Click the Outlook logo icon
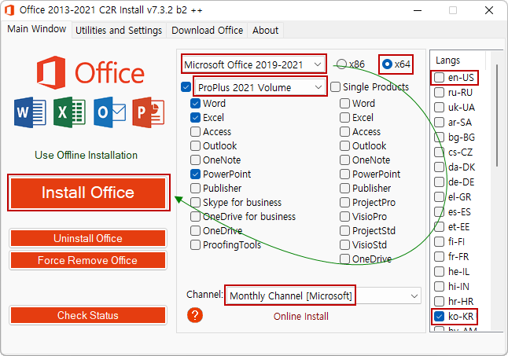 click(109, 112)
